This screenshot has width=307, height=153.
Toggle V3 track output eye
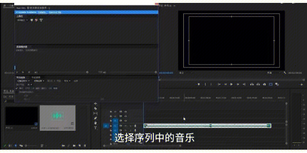pyautogui.click(x=126, y=112)
